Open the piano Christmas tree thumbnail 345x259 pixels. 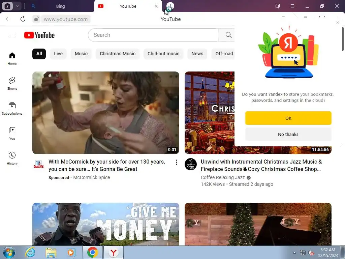(x=258, y=224)
